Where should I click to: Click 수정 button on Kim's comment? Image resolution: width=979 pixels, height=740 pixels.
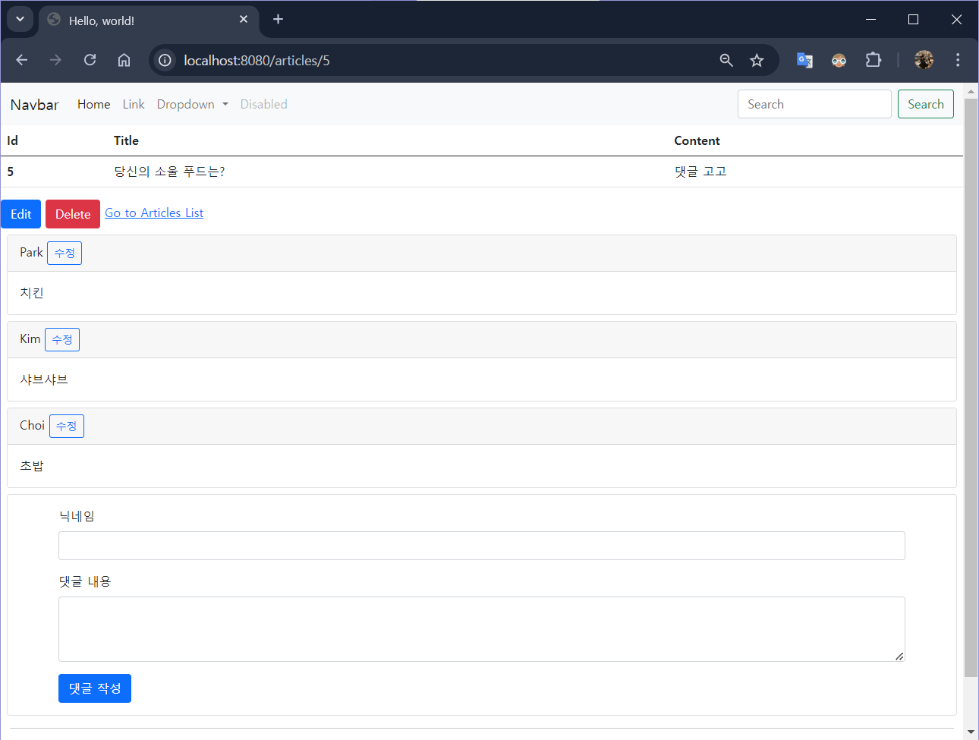(62, 339)
